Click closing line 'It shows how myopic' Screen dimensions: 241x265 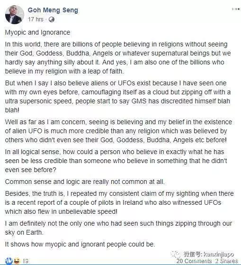(x=80, y=244)
